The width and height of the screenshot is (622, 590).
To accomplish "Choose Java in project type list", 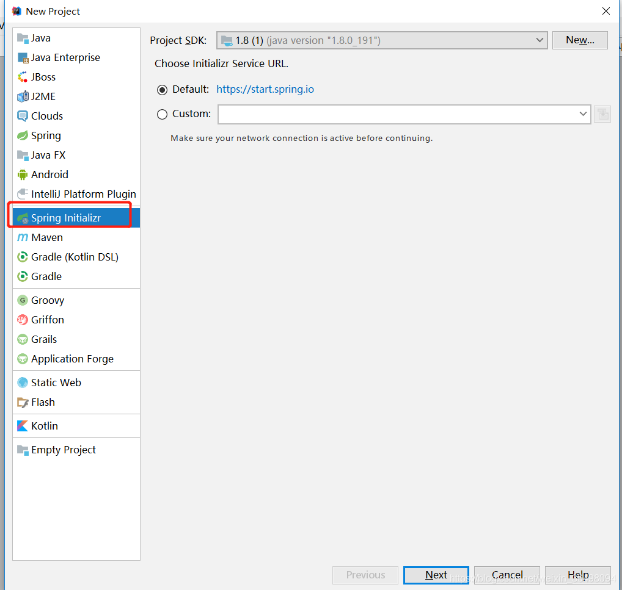I will click(76, 38).
